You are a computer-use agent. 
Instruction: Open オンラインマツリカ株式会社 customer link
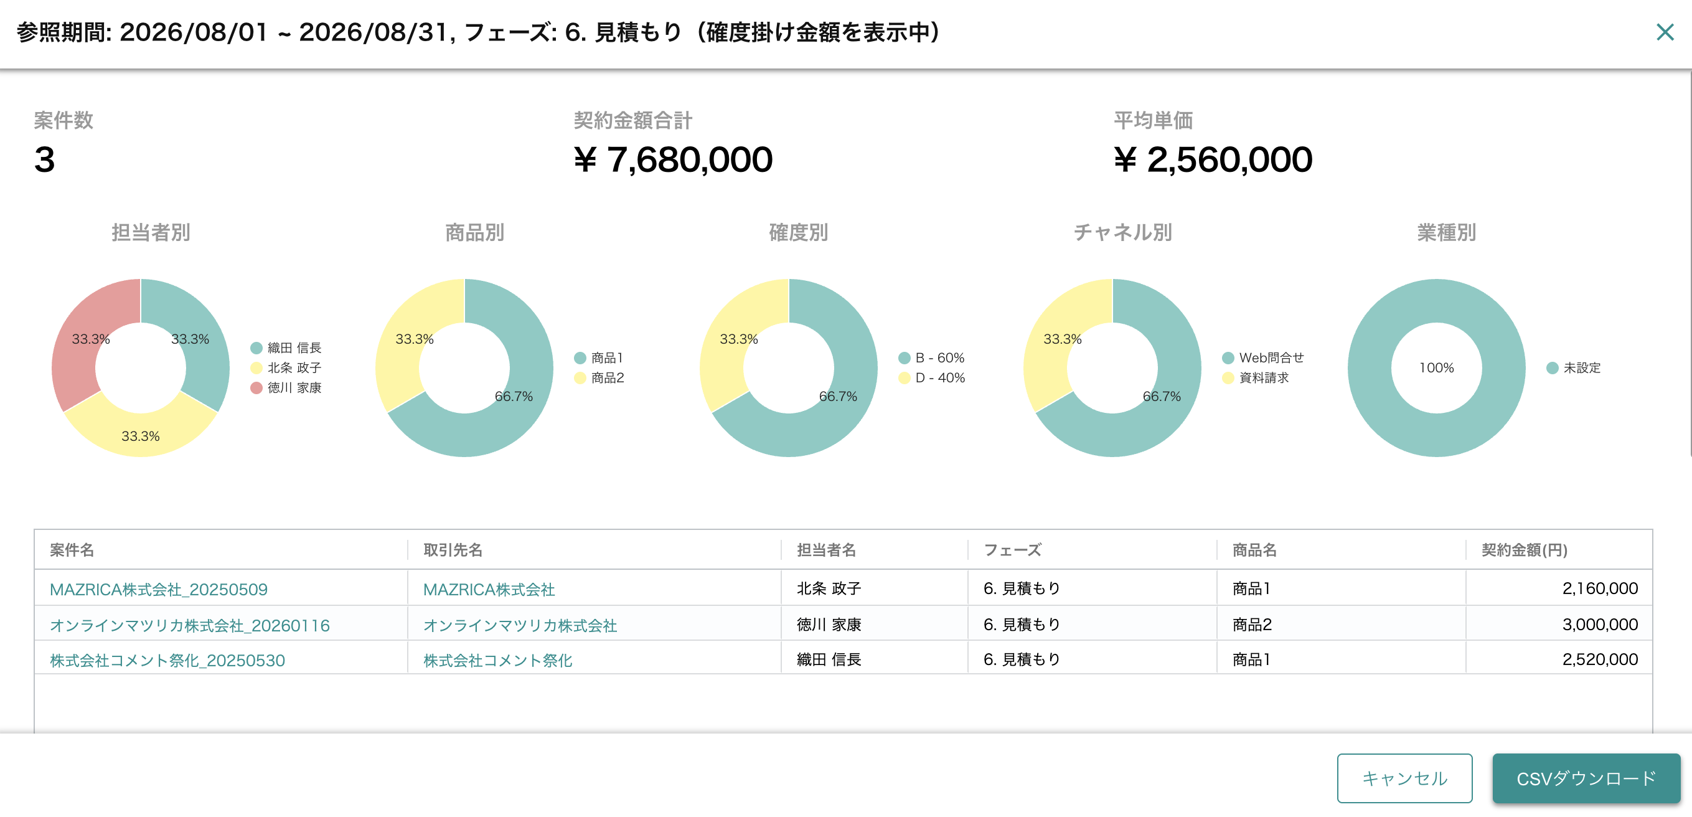pos(520,625)
